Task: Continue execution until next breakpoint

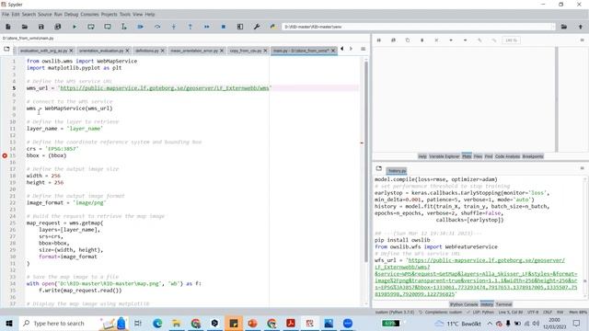Action: tap(206, 27)
